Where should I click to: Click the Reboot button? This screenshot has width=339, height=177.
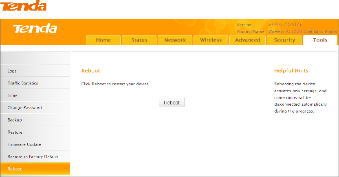pos(172,102)
